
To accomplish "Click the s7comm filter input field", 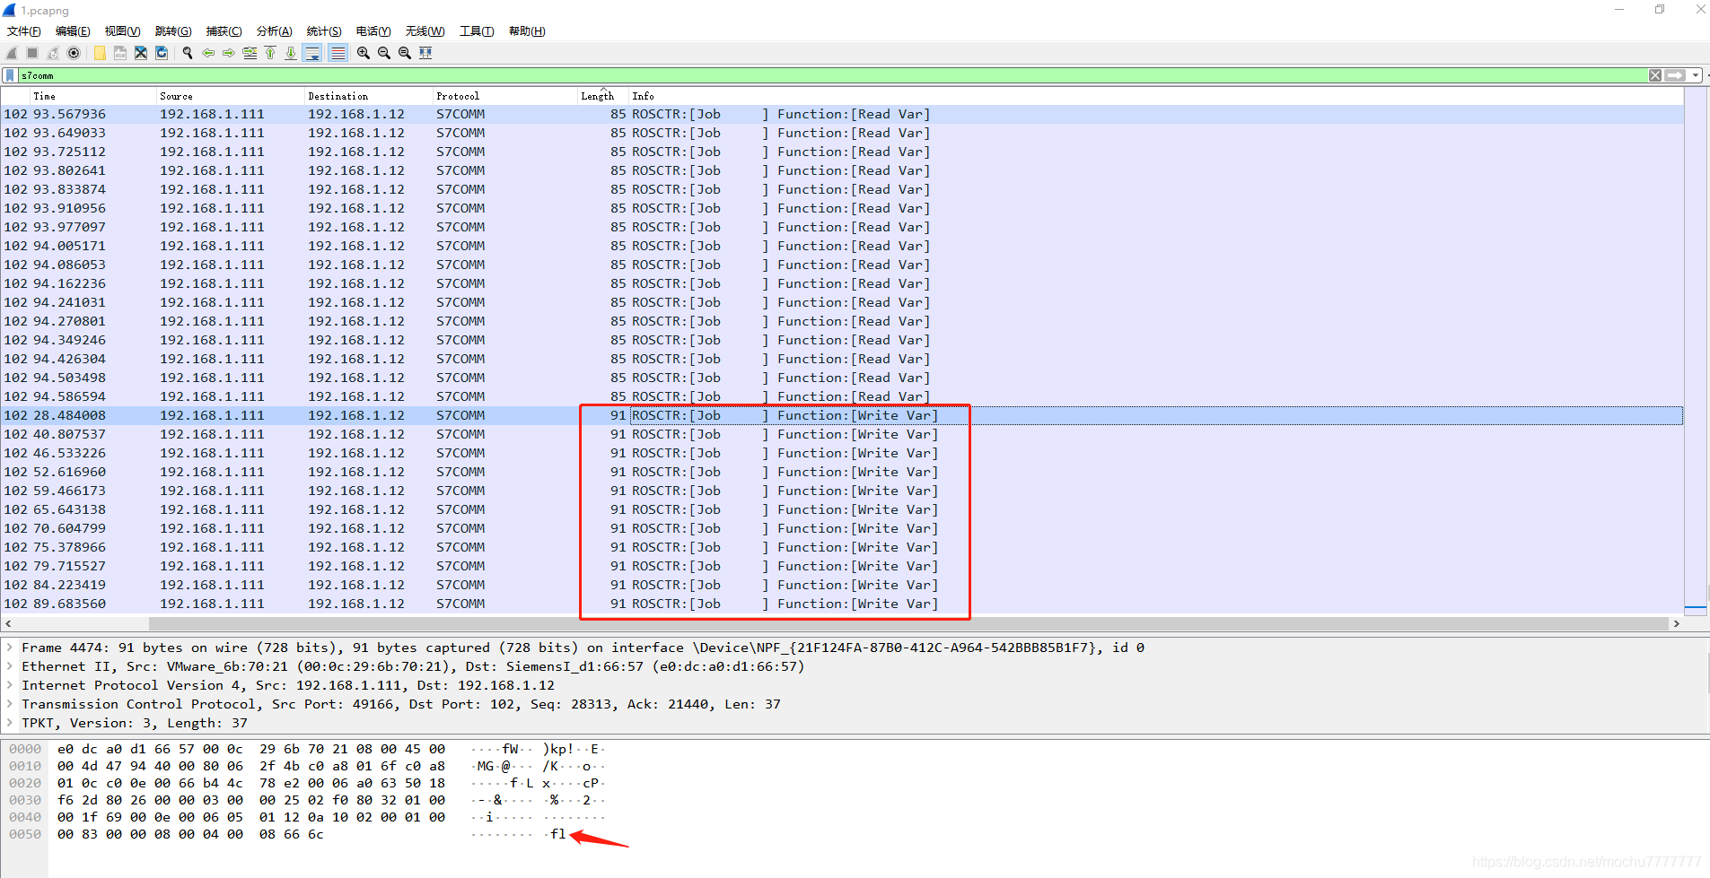I will pos(832,75).
